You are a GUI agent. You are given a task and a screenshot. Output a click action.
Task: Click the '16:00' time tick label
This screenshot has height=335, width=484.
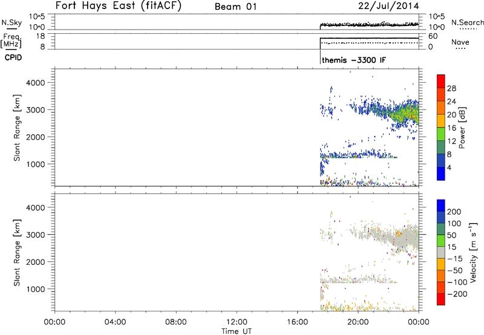point(297,322)
